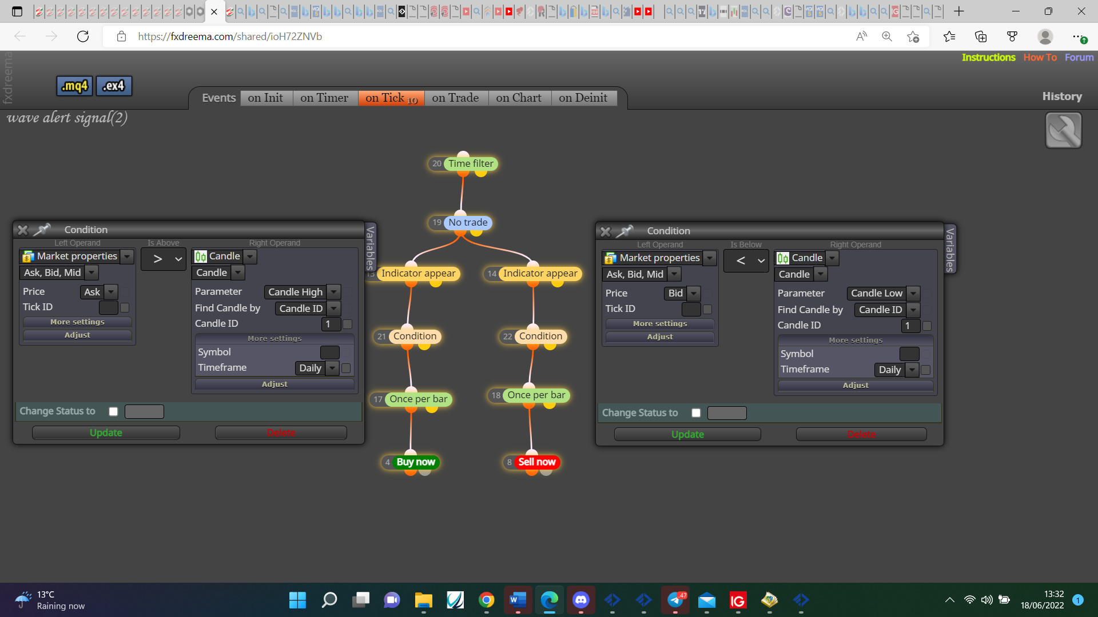The width and height of the screenshot is (1098, 617).
Task: Switch to the on Deinit event tab
Action: (583, 98)
